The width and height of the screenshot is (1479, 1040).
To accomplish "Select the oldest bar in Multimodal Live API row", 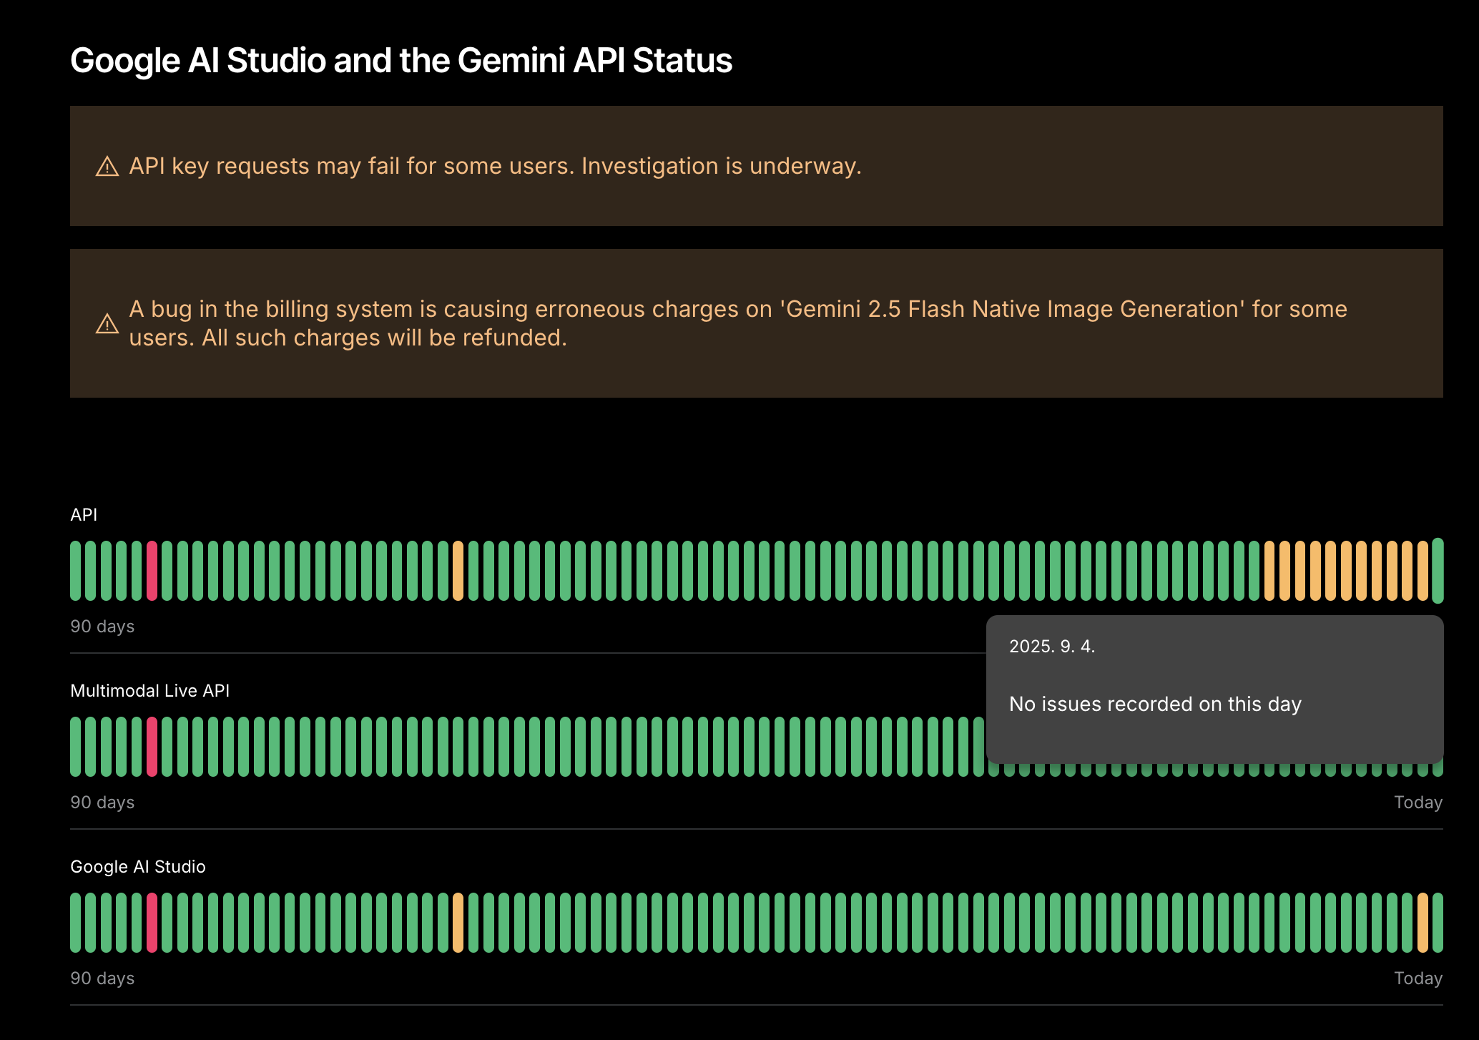I will click(x=75, y=747).
